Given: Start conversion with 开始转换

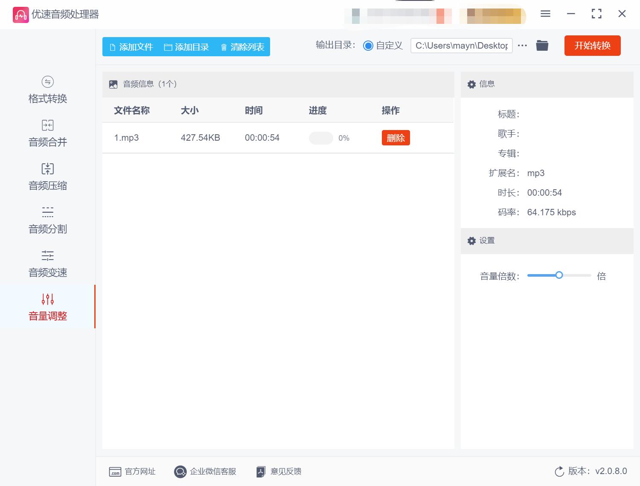Looking at the screenshot, I should (592, 46).
